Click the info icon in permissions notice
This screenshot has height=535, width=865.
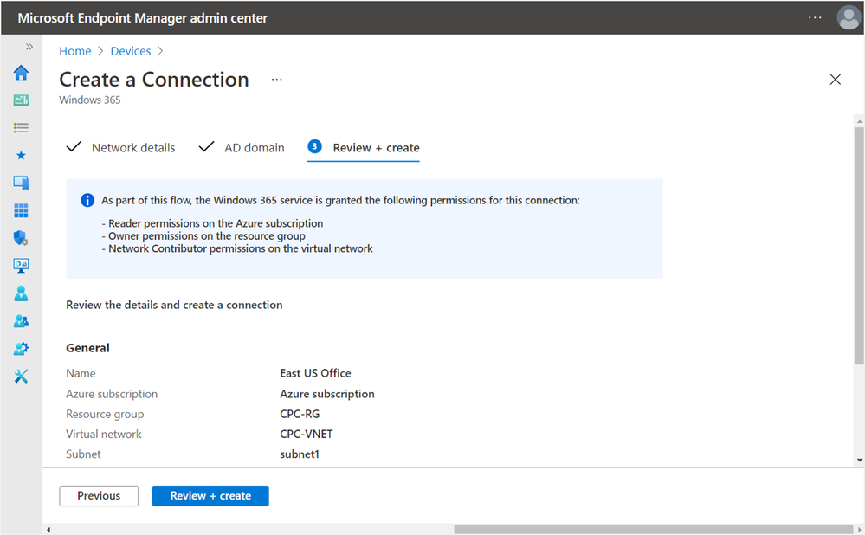click(87, 200)
